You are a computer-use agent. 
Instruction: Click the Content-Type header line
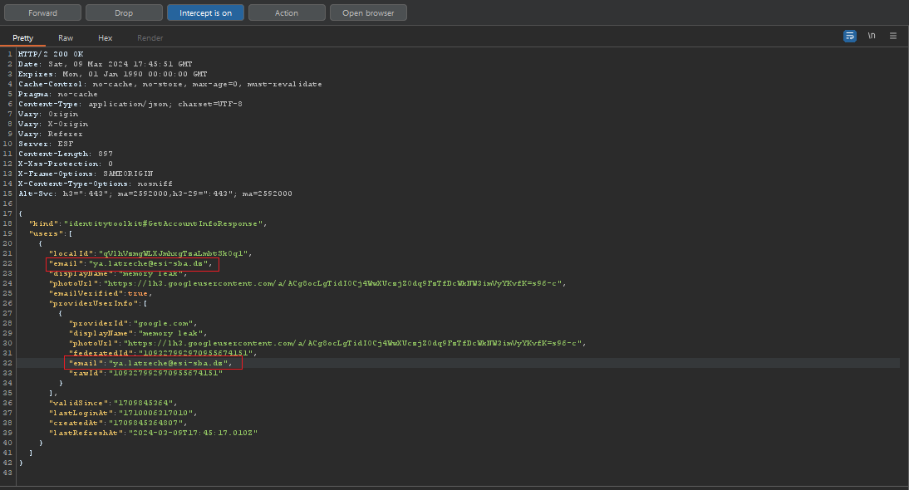[x=130, y=104]
